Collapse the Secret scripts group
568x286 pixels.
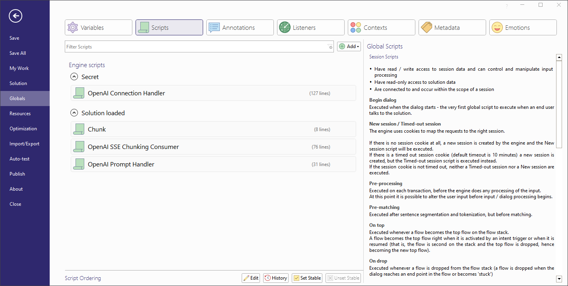coord(74,77)
